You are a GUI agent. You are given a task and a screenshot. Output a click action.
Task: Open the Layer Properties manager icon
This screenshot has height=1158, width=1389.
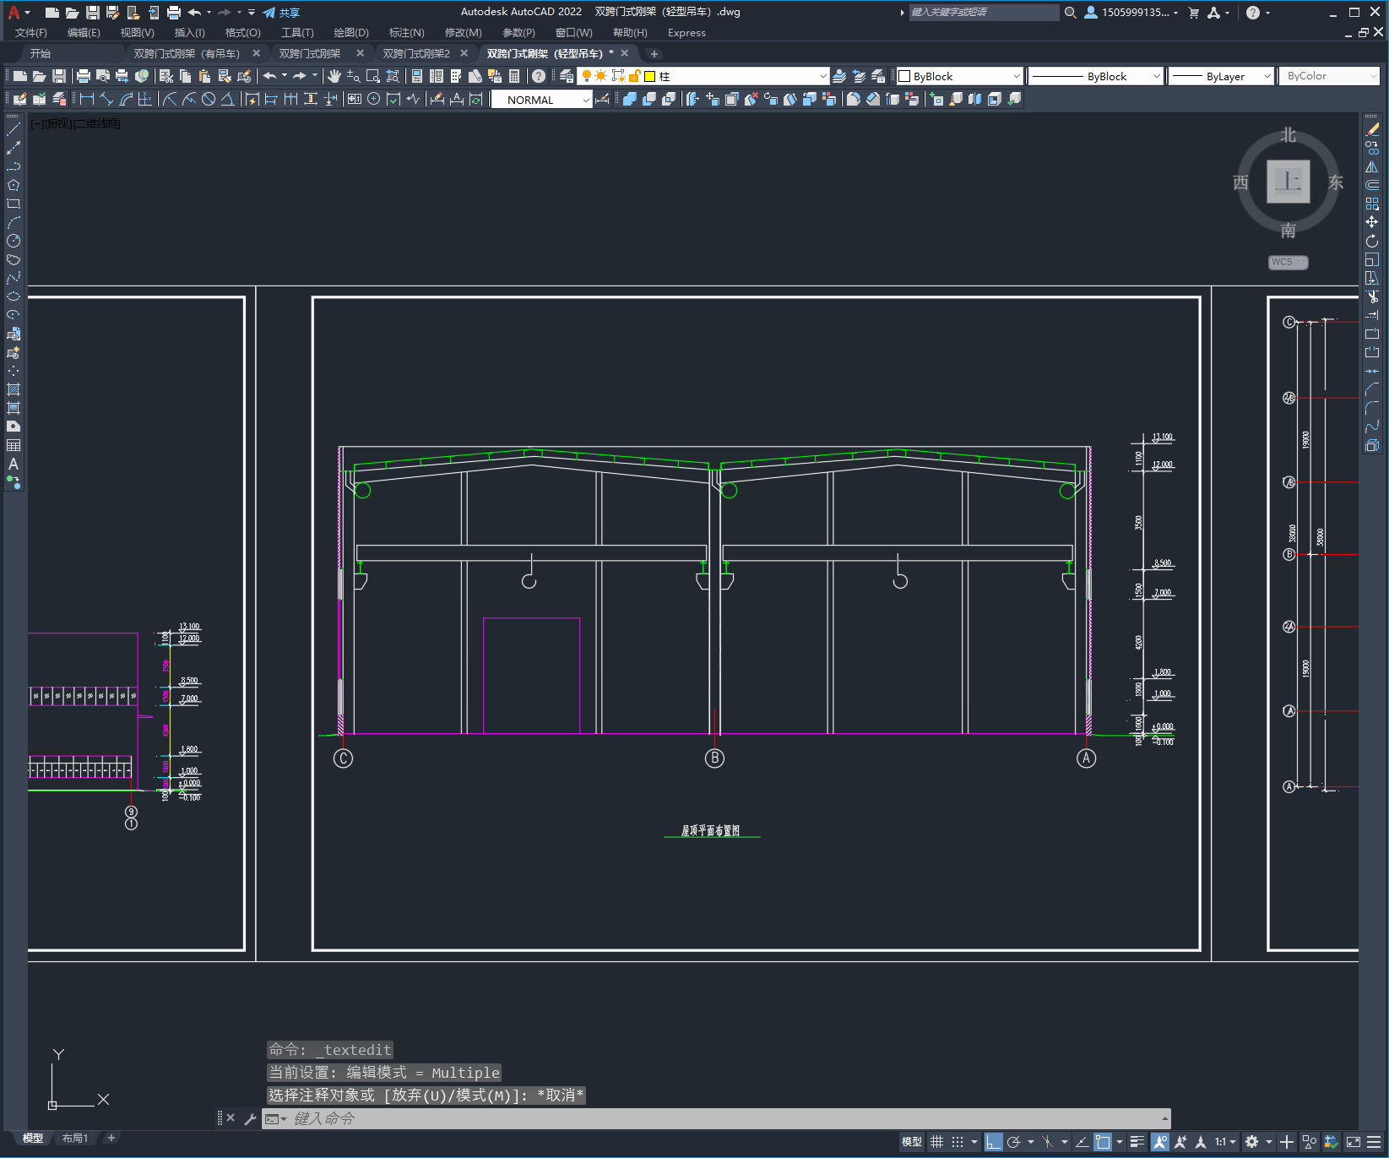(566, 76)
